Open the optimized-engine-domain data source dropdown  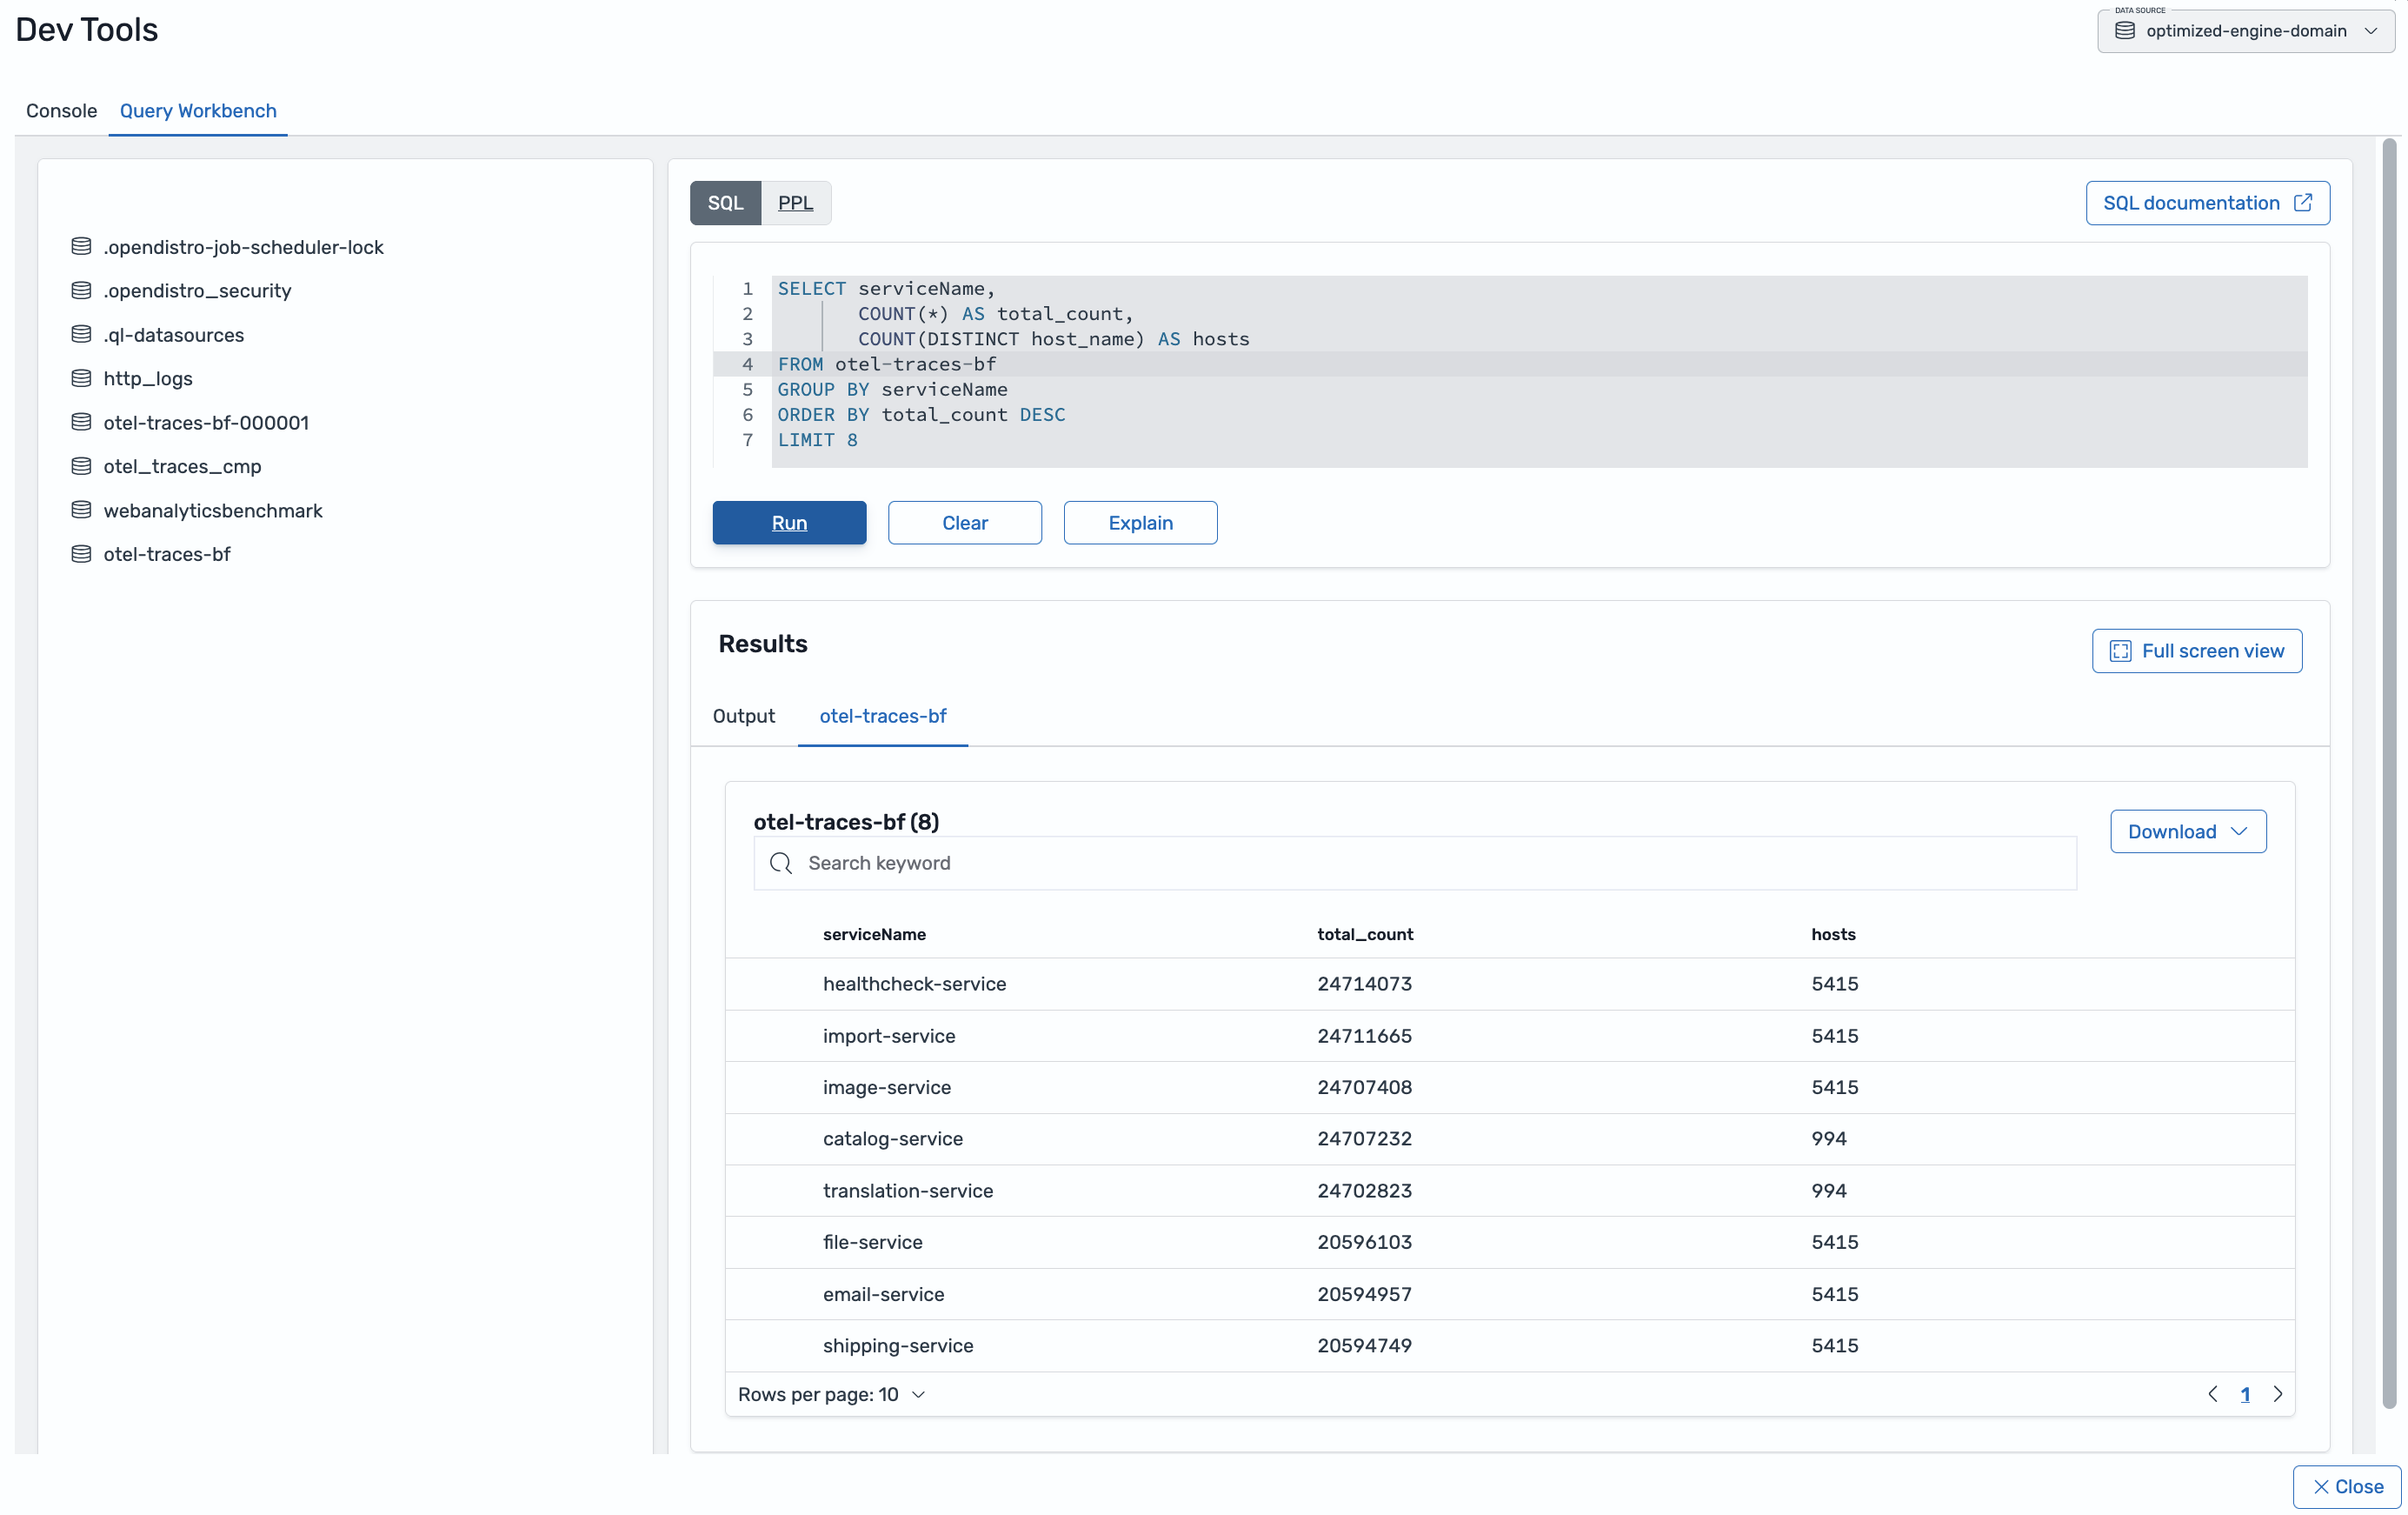click(2246, 31)
